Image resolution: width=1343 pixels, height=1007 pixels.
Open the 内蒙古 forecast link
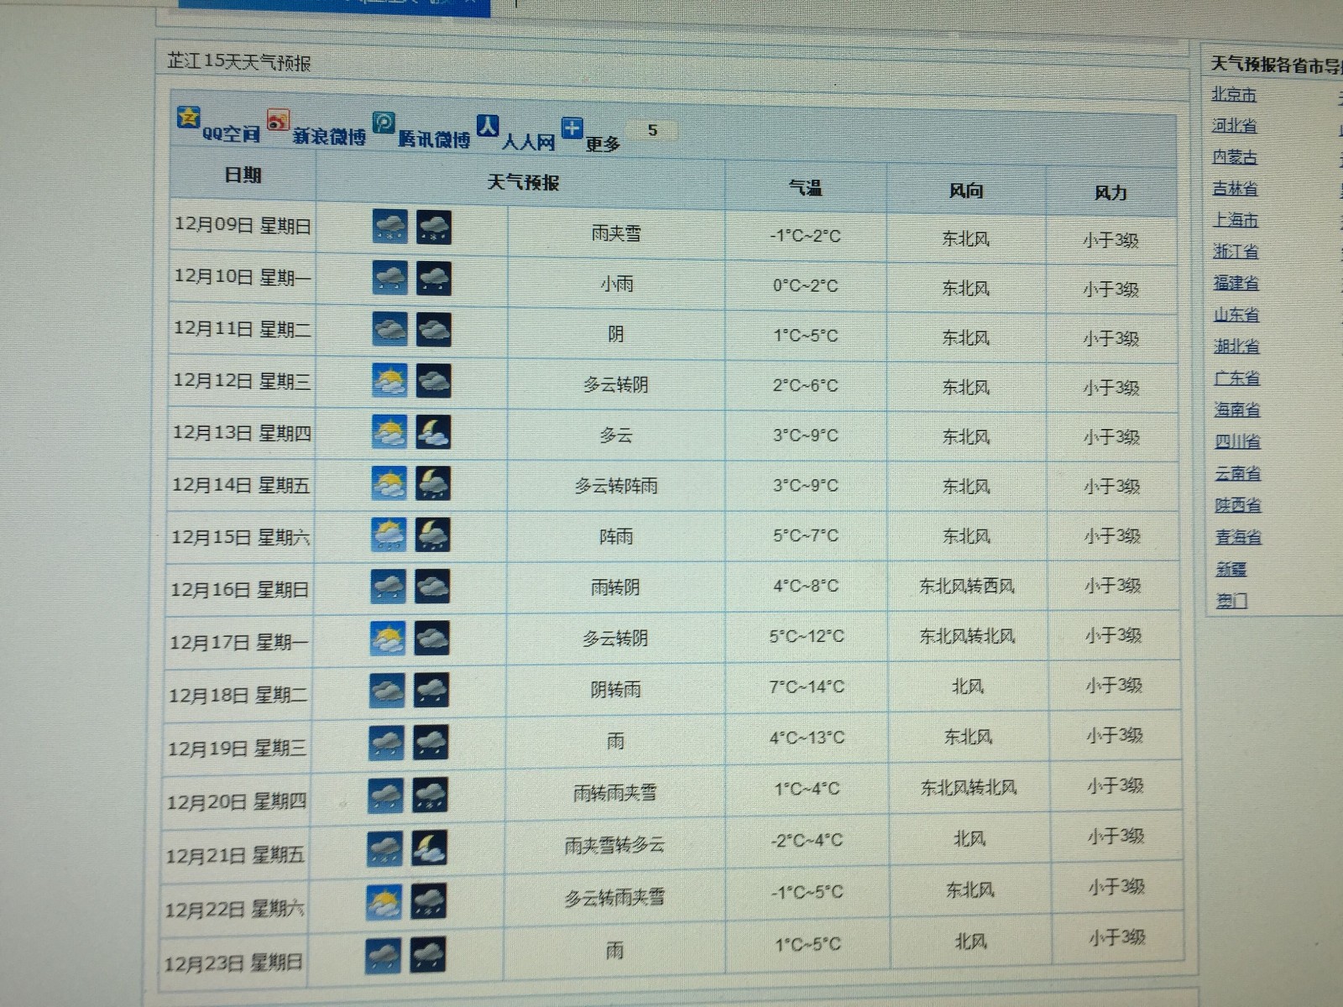click(x=1235, y=157)
